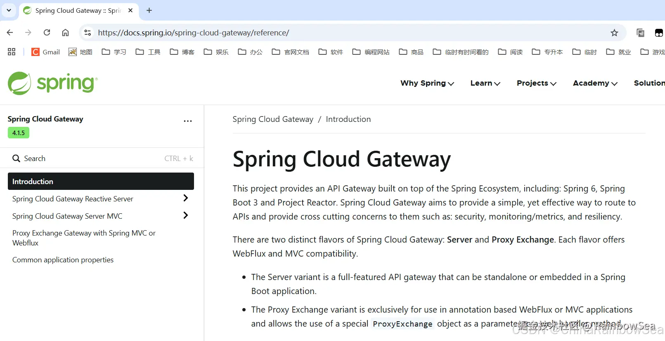Expand the Learn navigation menu
The image size is (665, 341).
coord(485,83)
